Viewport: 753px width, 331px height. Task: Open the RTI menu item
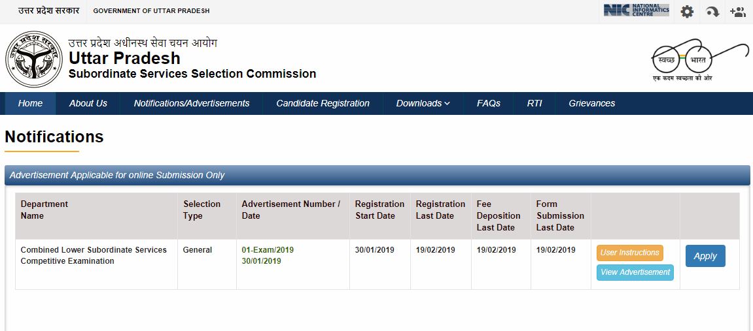[534, 103]
